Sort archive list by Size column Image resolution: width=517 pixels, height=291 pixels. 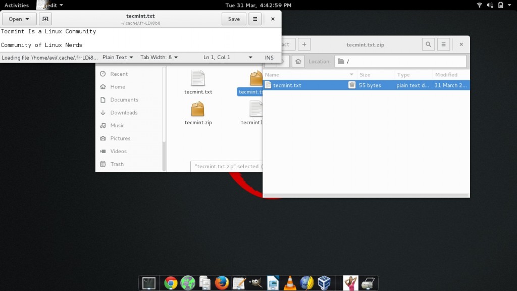[375, 75]
